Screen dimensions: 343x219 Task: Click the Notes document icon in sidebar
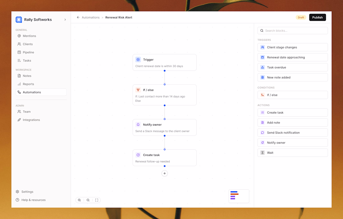pyautogui.click(x=19, y=76)
